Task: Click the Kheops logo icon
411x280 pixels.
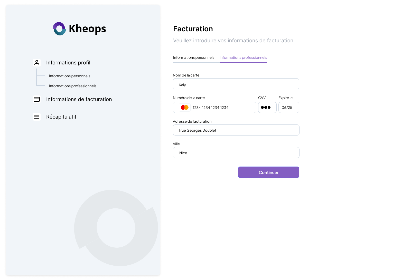Action: coord(59,29)
